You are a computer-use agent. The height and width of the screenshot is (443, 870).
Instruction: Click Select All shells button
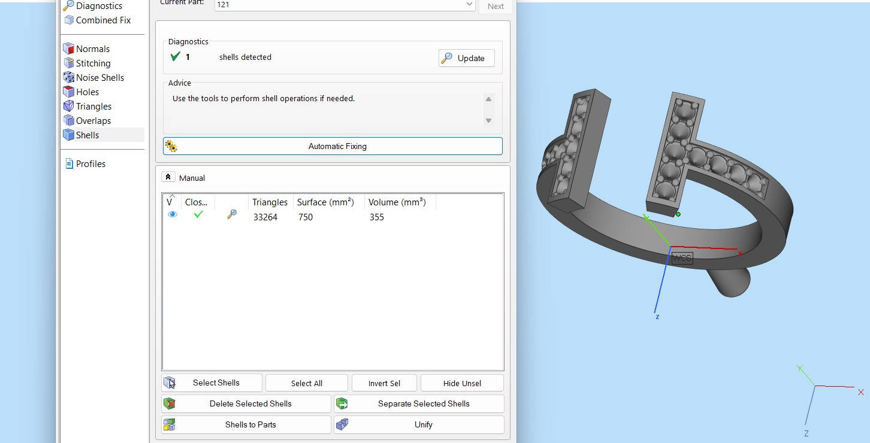coord(307,383)
